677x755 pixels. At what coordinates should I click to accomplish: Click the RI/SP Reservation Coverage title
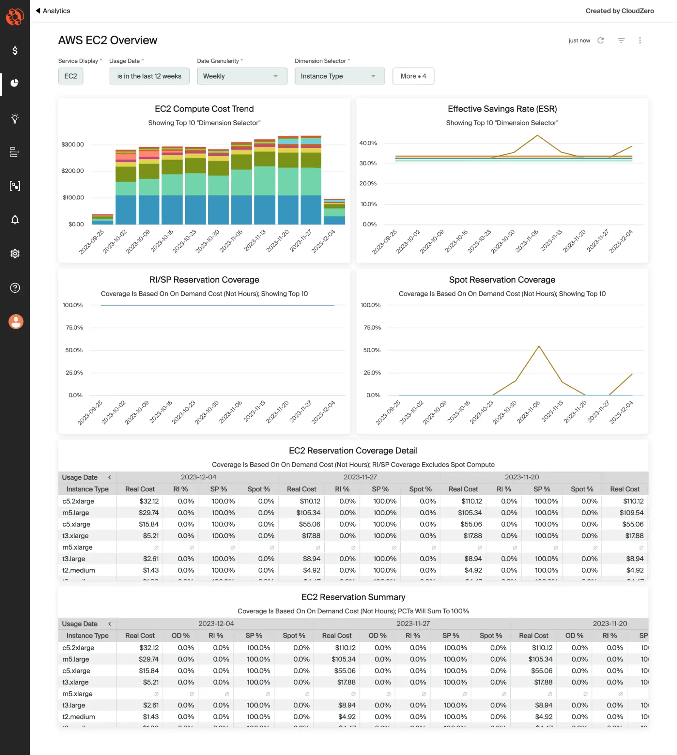click(204, 280)
